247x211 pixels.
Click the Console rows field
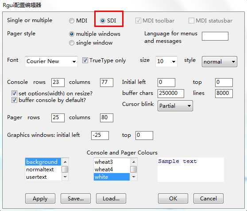58,83
